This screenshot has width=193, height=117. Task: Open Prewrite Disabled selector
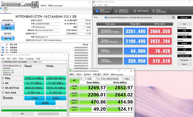coord(184,43)
